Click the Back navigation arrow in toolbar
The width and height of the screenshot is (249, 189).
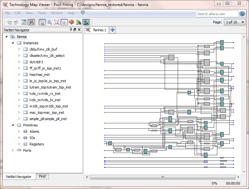[9, 22]
